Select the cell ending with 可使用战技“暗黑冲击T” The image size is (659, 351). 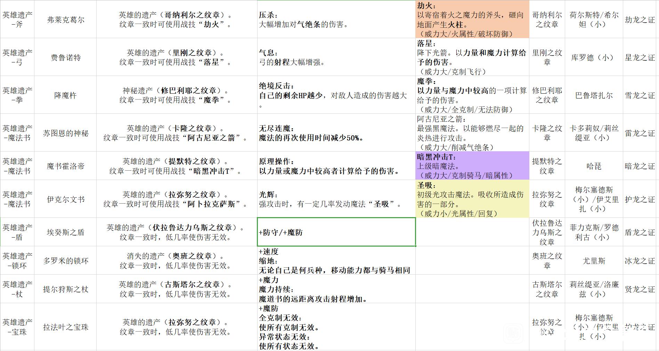pos(177,166)
